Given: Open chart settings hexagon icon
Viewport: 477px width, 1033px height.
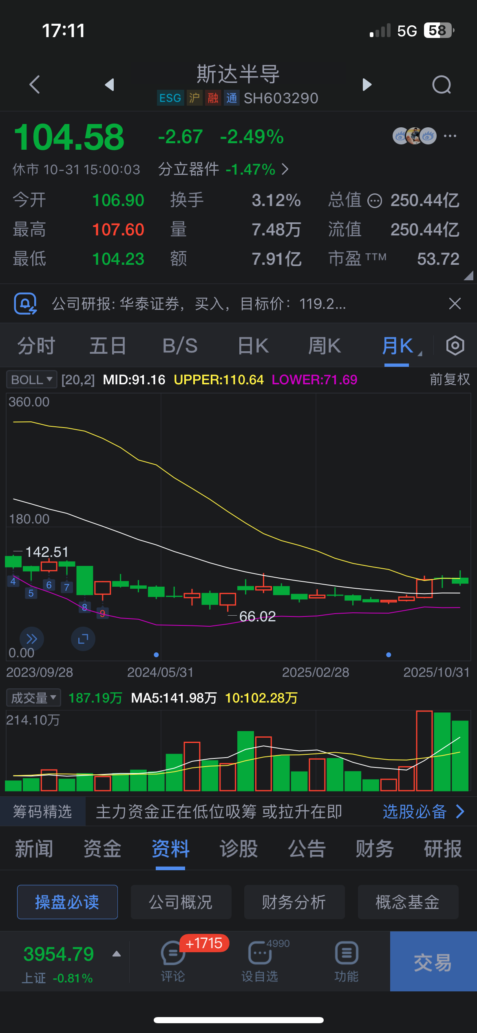Looking at the screenshot, I should pyautogui.click(x=455, y=346).
